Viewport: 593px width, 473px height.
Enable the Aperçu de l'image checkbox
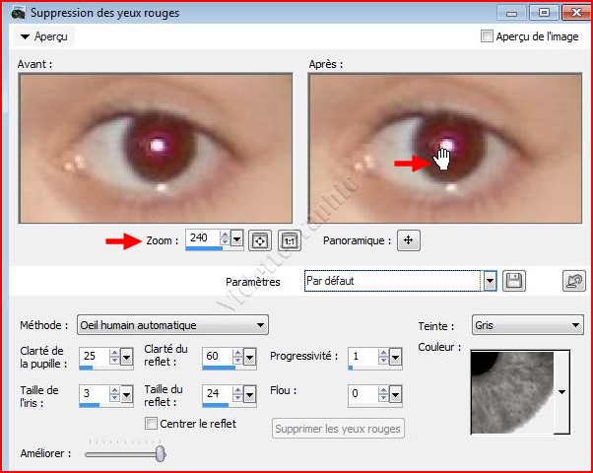pyautogui.click(x=487, y=36)
